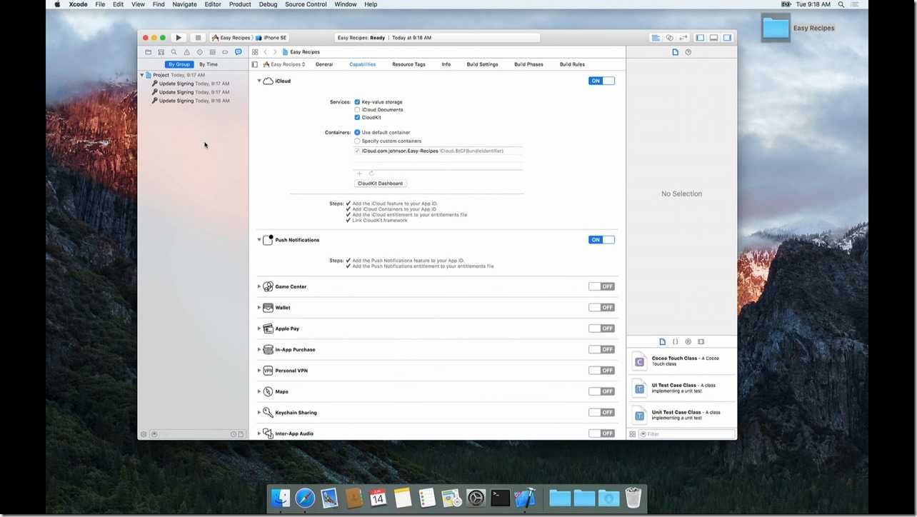
Task: Switch to the Resource Tags tab
Action: click(409, 64)
